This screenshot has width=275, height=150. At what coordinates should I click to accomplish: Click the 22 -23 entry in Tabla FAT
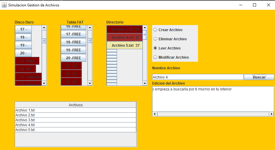click(x=71, y=74)
